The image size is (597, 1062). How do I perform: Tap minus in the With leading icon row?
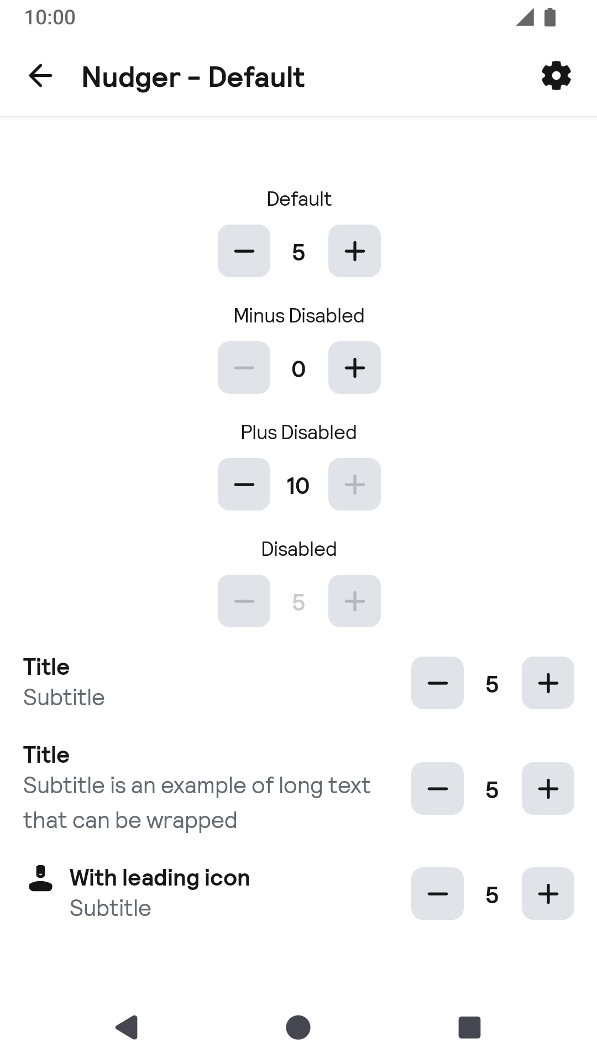[x=437, y=894]
